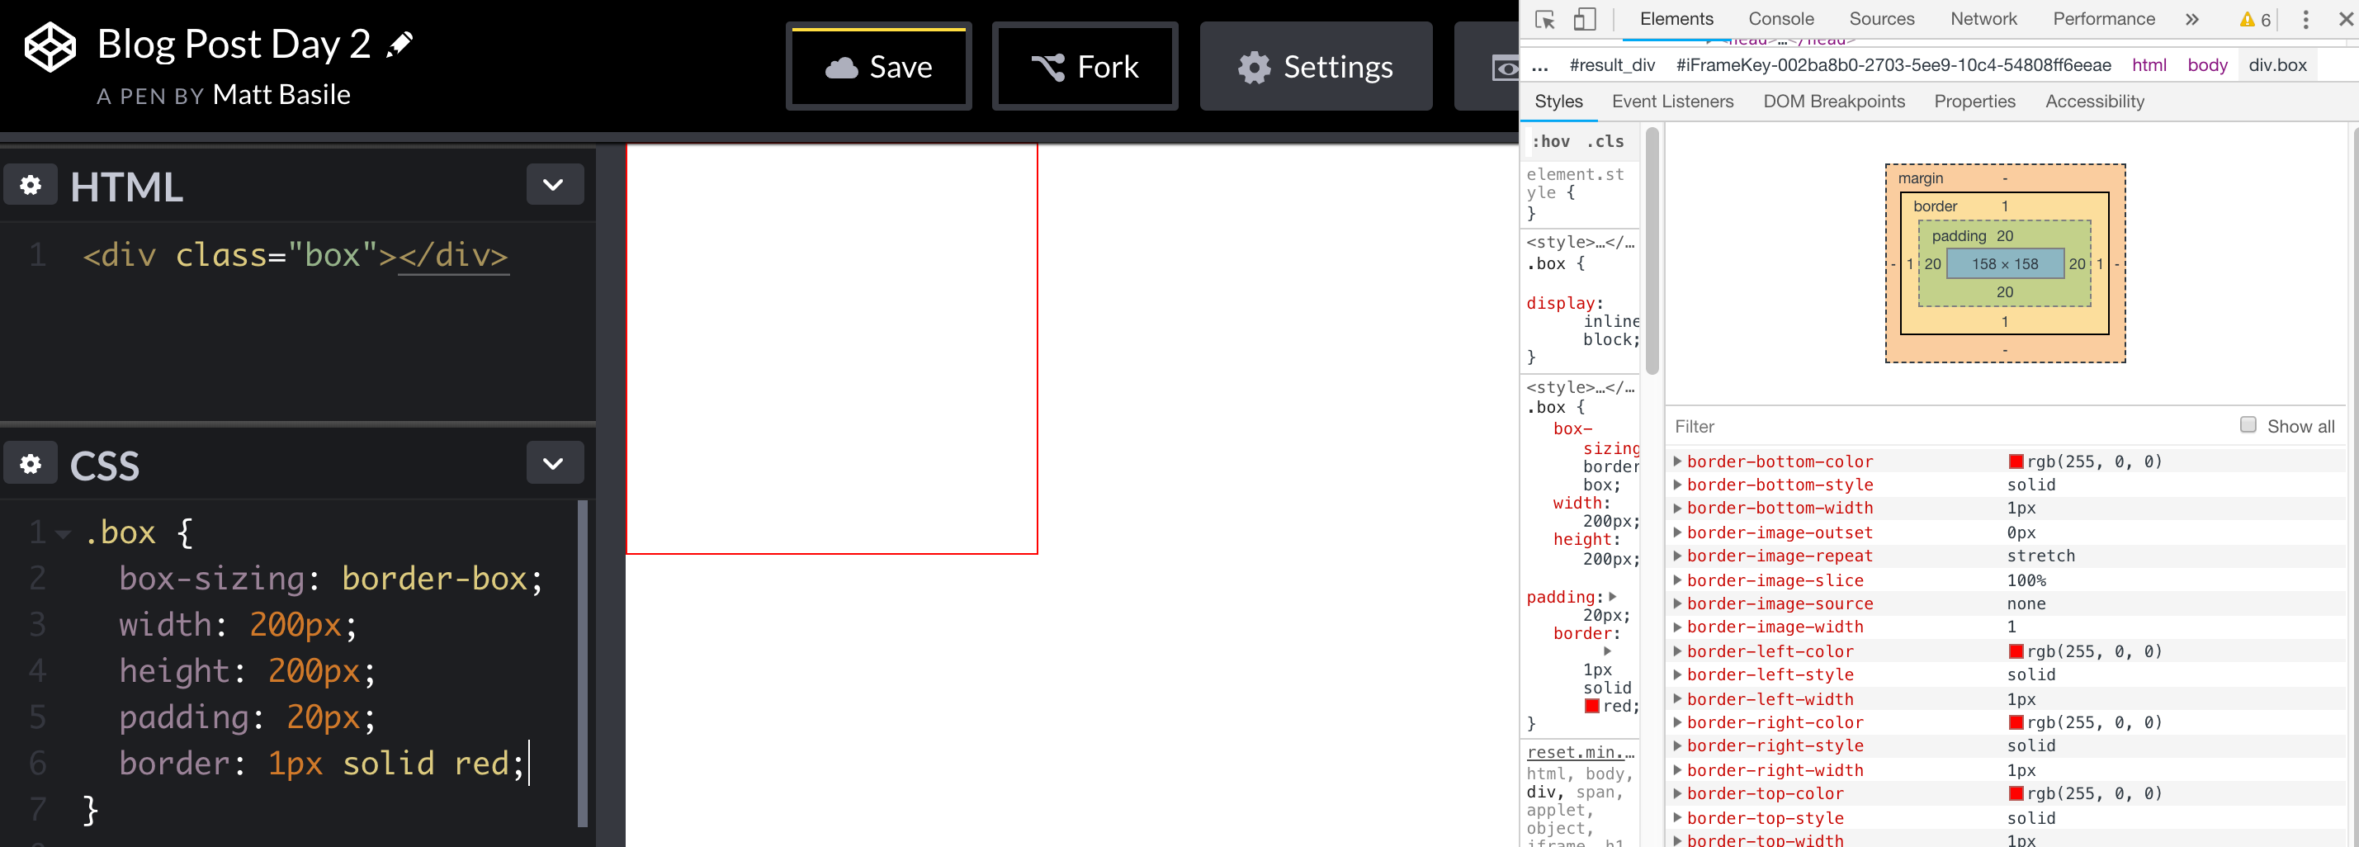Click the computed styles Filter field
Image resolution: width=2359 pixels, height=847 pixels.
(1785, 427)
